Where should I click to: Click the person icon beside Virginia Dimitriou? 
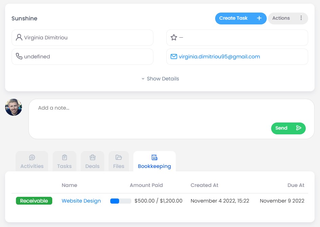(x=19, y=38)
